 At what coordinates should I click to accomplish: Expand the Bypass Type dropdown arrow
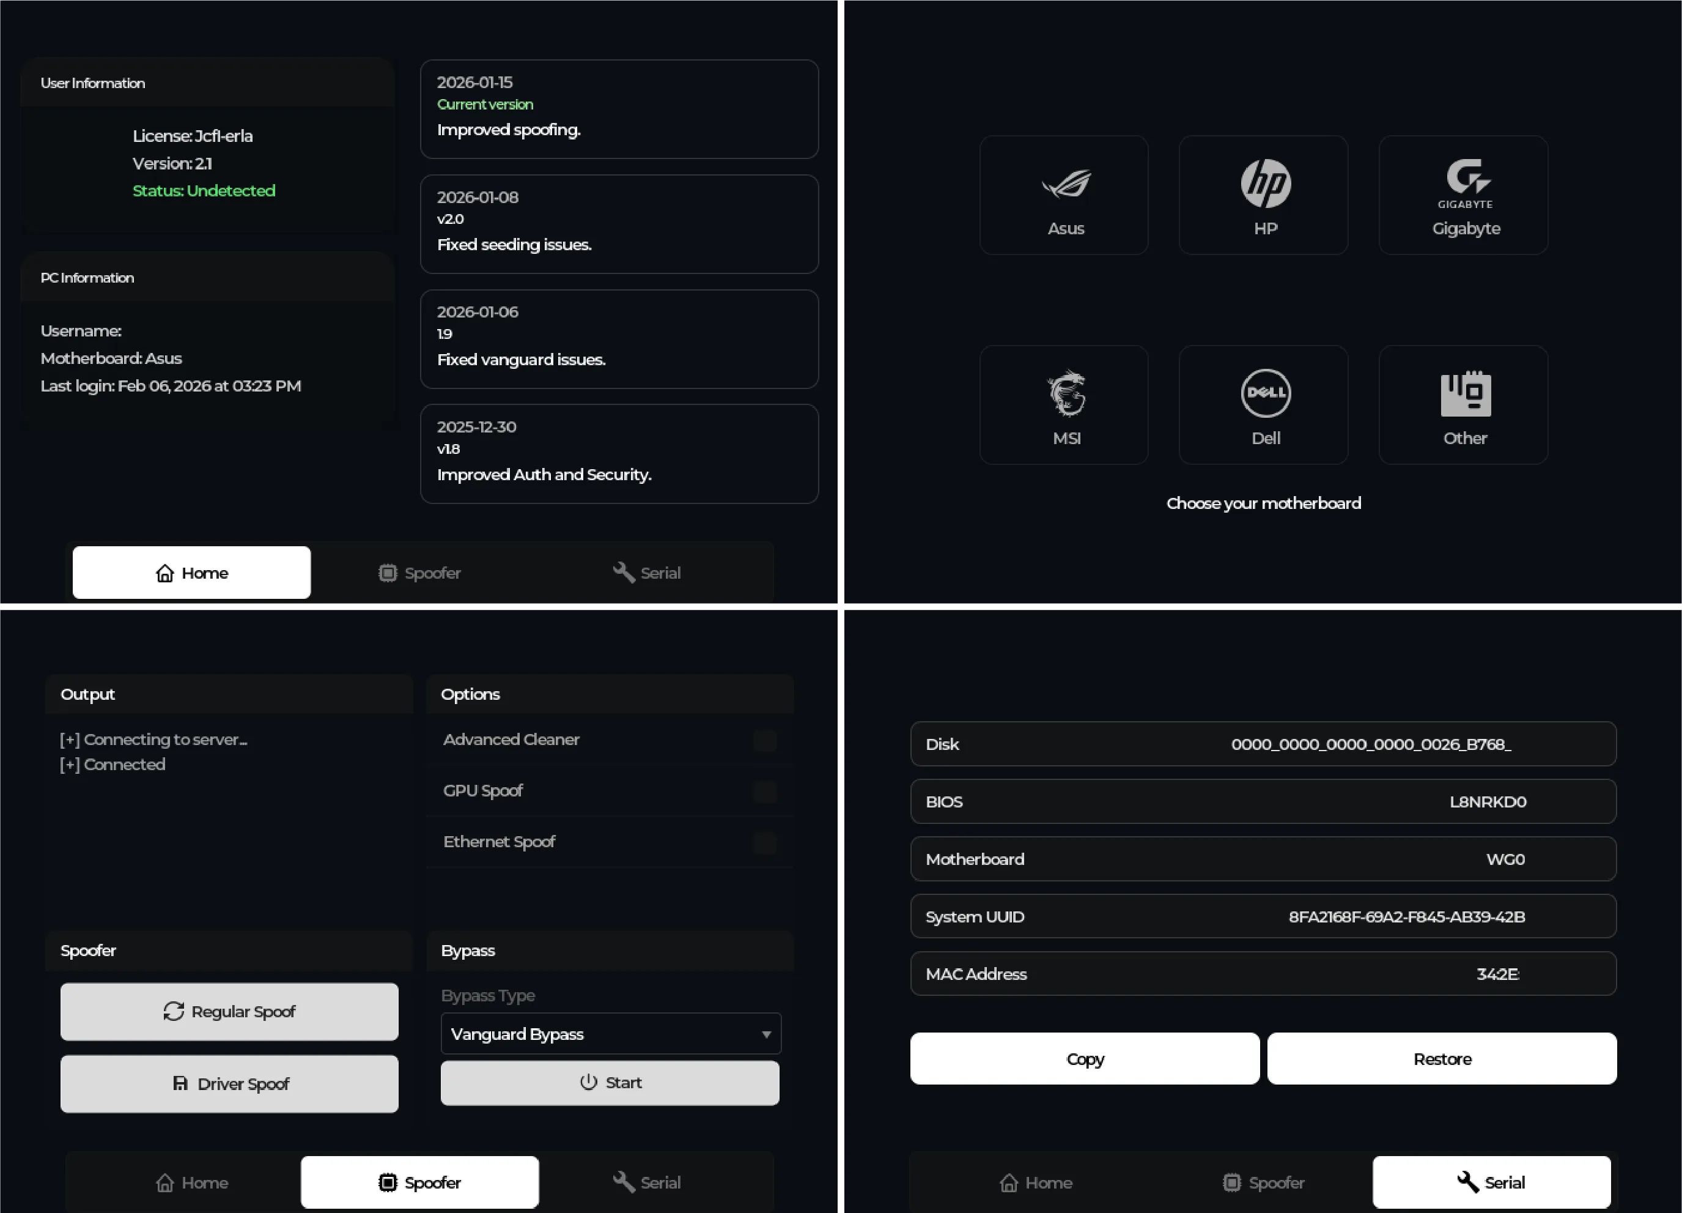[766, 1033]
